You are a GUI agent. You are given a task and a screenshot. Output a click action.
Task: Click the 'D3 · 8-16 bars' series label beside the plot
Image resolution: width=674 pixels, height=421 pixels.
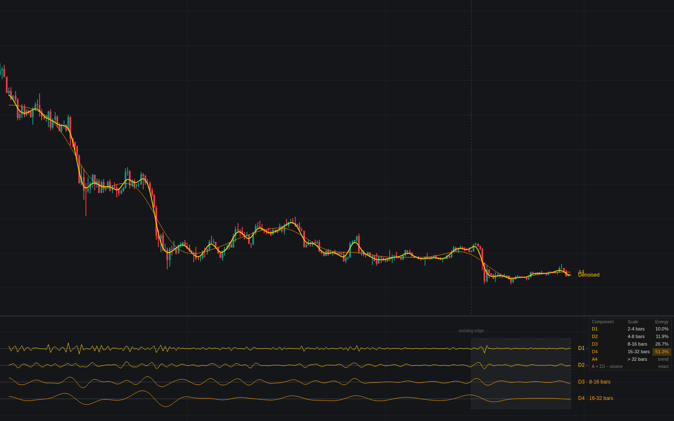pyautogui.click(x=594, y=382)
